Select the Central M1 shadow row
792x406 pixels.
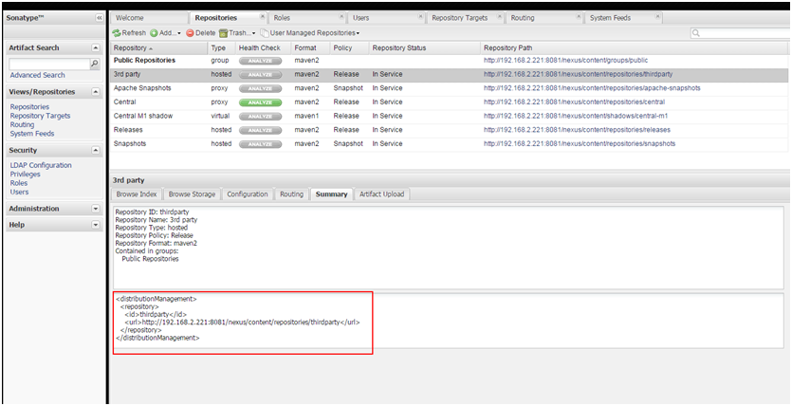point(450,116)
